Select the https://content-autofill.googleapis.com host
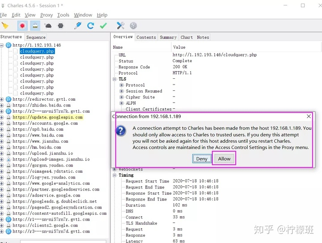The width and height of the screenshot is (322, 243). (x=59, y=213)
